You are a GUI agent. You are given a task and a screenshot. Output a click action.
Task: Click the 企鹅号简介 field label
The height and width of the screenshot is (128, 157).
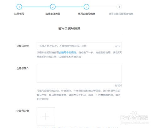click(23, 69)
